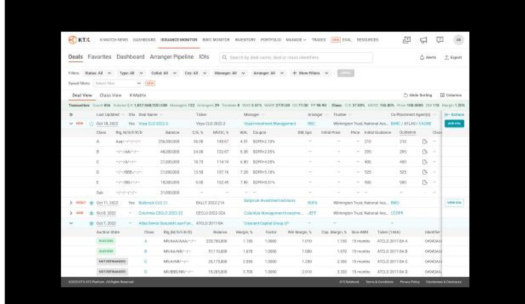Open the K-Watch News menu item
Image resolution: width=525 pixels, height=304 pixels.
point(114,40)
